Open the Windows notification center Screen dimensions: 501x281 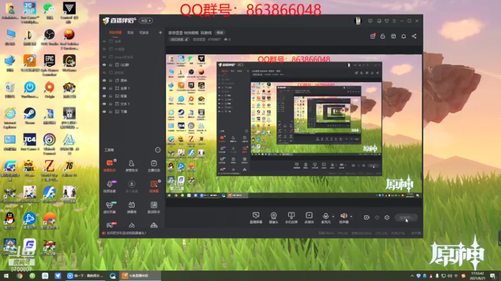pyautogui.click(x=493, y=276)
